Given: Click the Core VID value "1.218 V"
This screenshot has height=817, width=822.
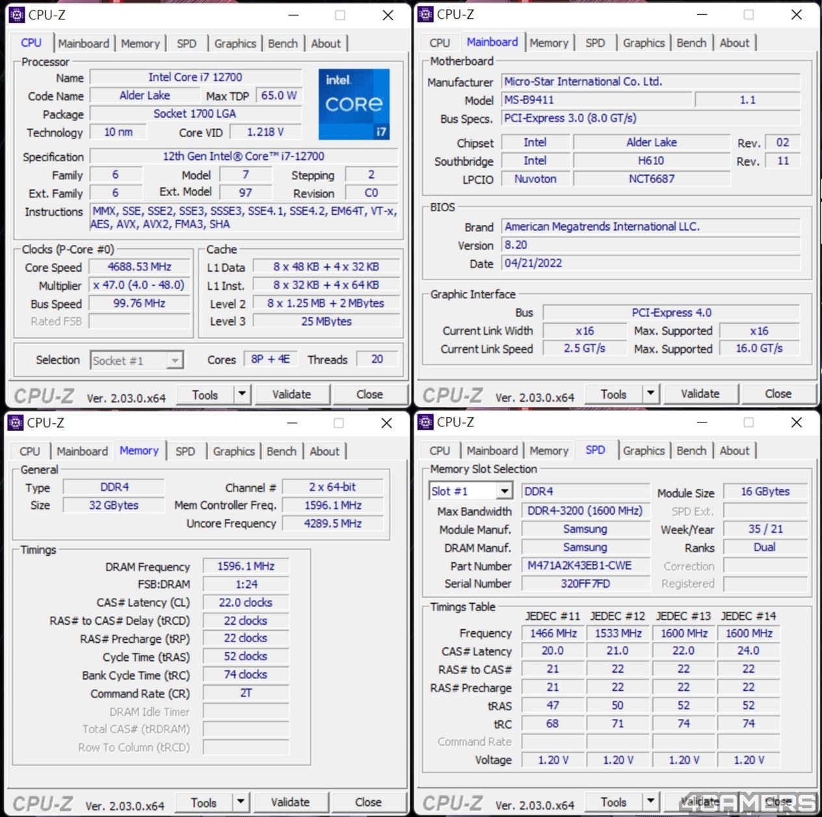Looking at the screenshot, I should coord(265,132).
